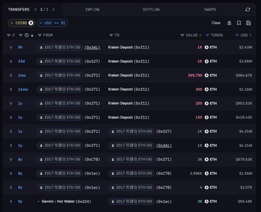
Task: Select the TRANSFERS tab
Action: pos(19,10)
